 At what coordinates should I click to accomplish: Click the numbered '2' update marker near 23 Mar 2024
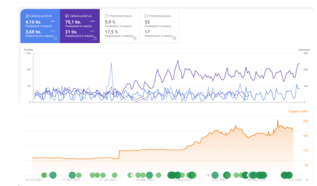click(x=133, y=175)
